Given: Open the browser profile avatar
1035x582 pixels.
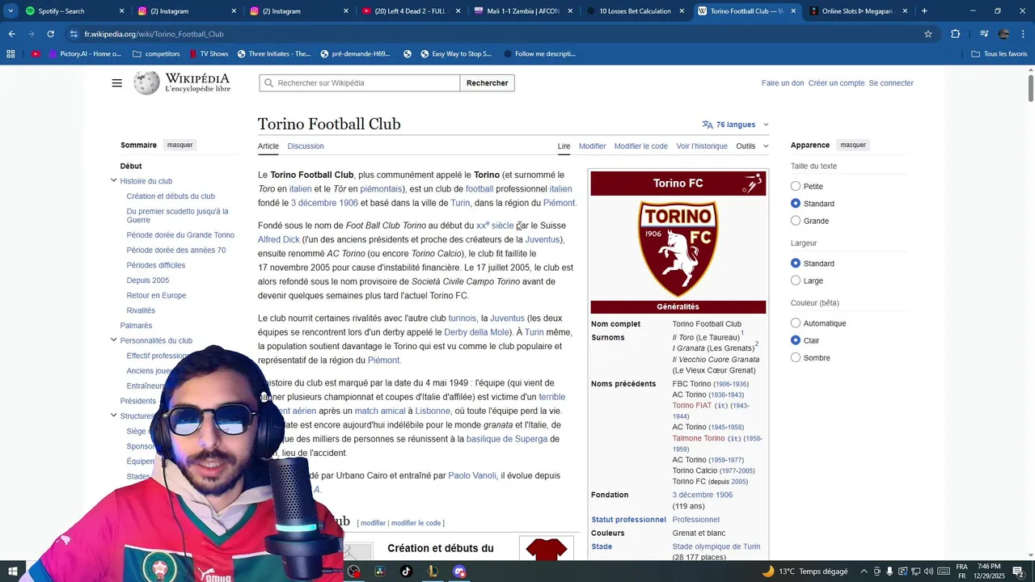Looking at the screenshot, I should 1003,34.
